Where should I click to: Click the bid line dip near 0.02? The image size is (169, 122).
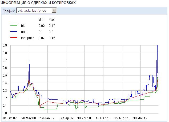[76, 111]
